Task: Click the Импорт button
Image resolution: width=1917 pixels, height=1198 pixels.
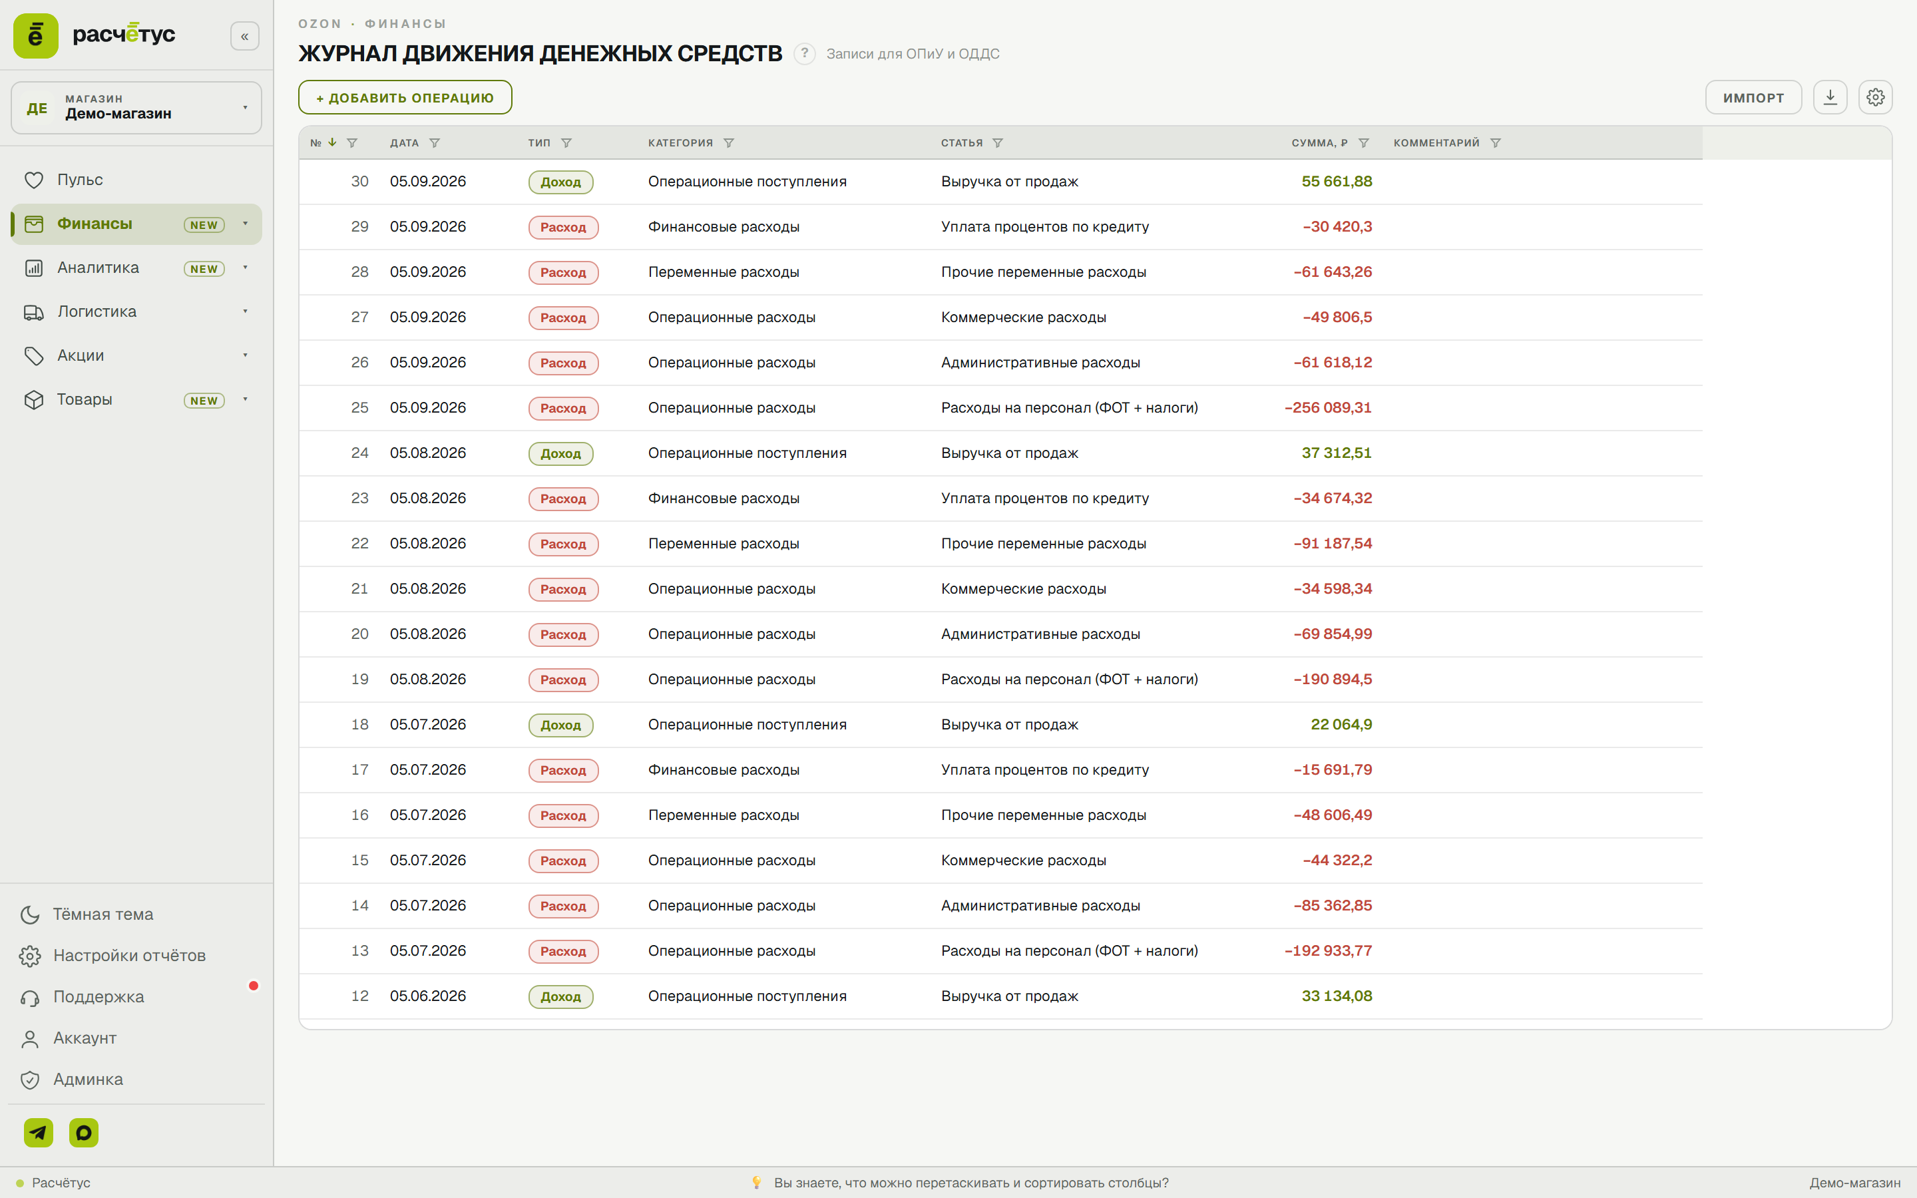Action: click(x=1753, y=97)
